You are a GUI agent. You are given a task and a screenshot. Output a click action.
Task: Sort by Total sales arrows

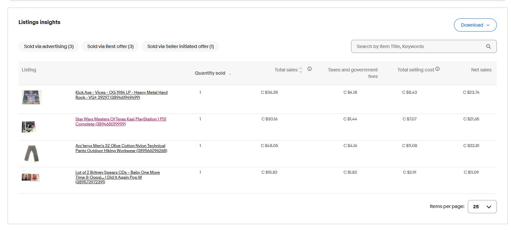tap(300, 70)
